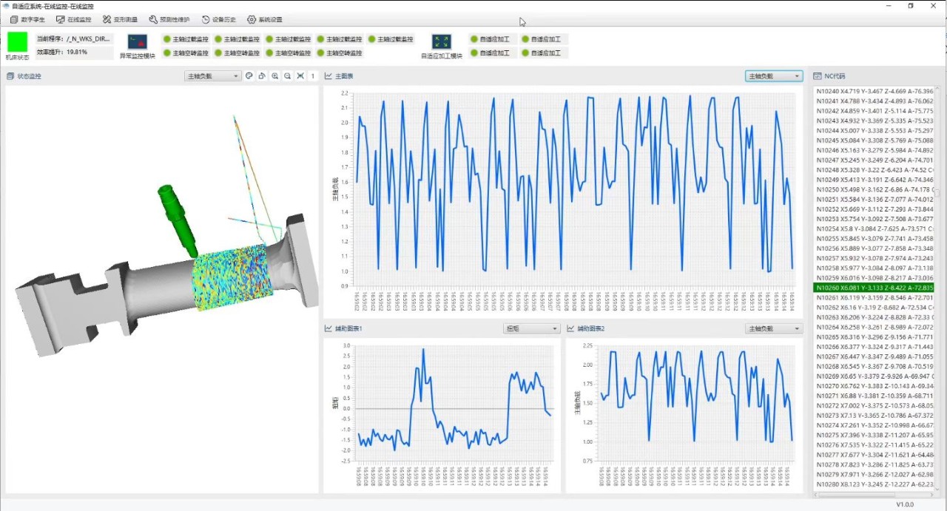
Task: Click the 异常监控模块 module icon
Action: [x=138, y=42]
